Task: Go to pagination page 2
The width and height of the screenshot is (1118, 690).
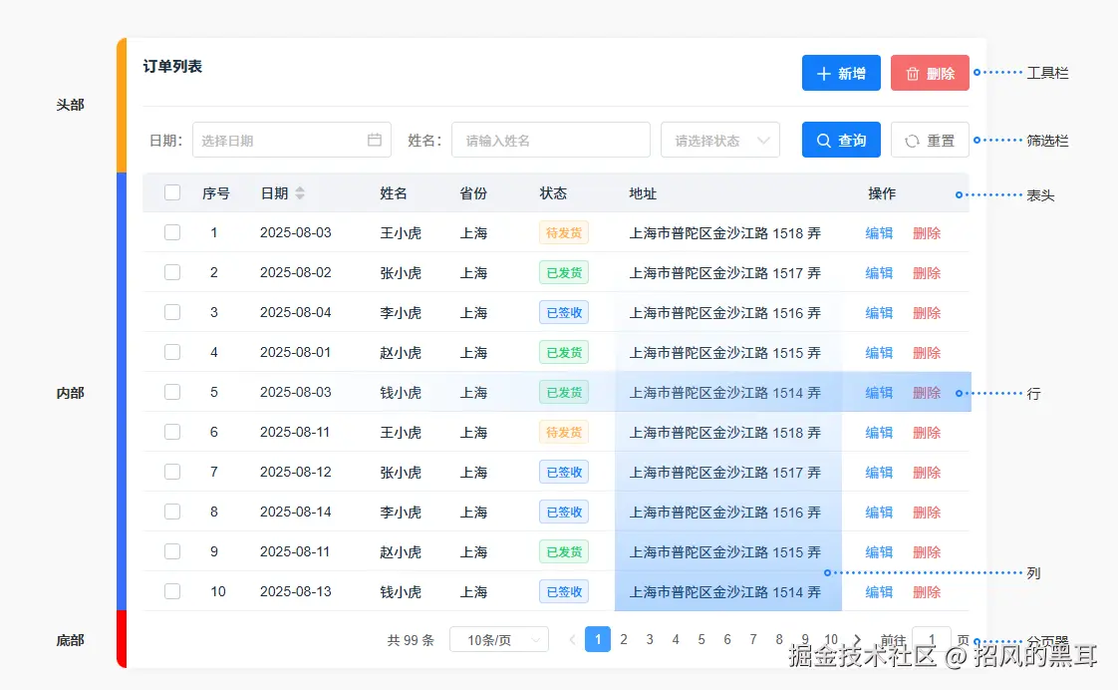Action: point(624,639)
